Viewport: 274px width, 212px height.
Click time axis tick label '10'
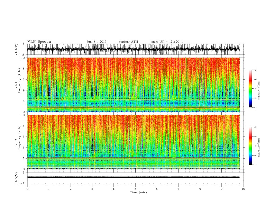tap(243, 189)
